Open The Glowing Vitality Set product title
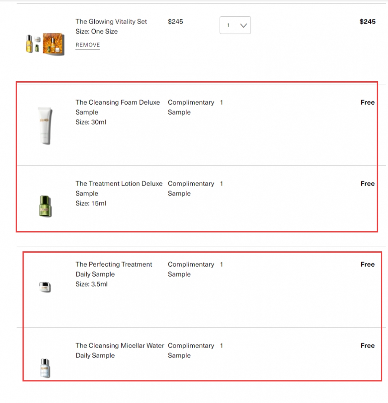This screenshot has width=388, height=403. [111, 22]
